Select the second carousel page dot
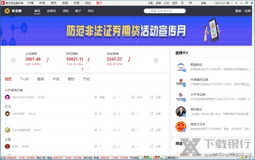This screenshot has width=255, height=160. click(85, 69)
